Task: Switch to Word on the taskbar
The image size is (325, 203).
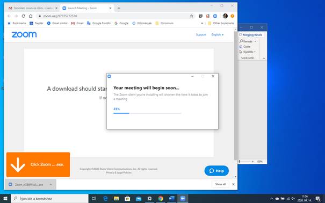Action: click(171, 199)
